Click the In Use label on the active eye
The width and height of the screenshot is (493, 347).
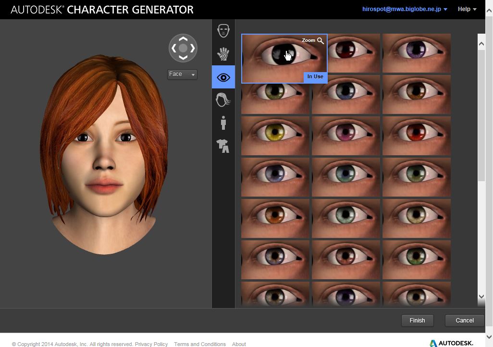pos(315,76)
